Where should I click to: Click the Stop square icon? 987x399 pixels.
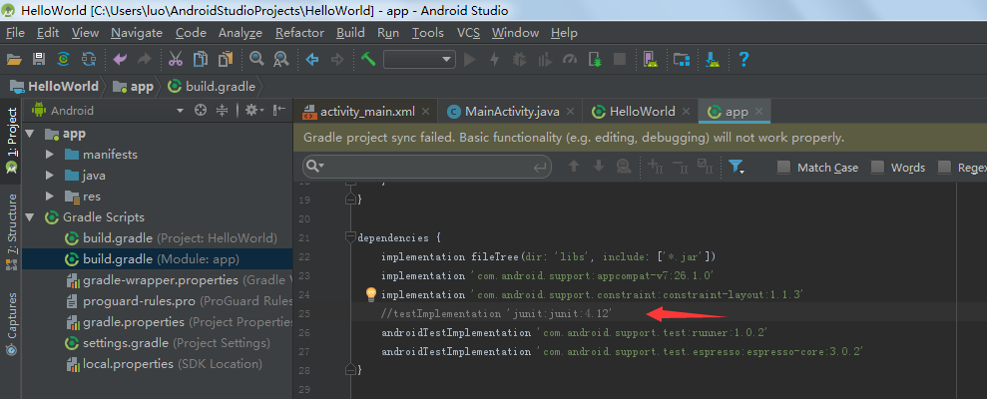(620, 59)
